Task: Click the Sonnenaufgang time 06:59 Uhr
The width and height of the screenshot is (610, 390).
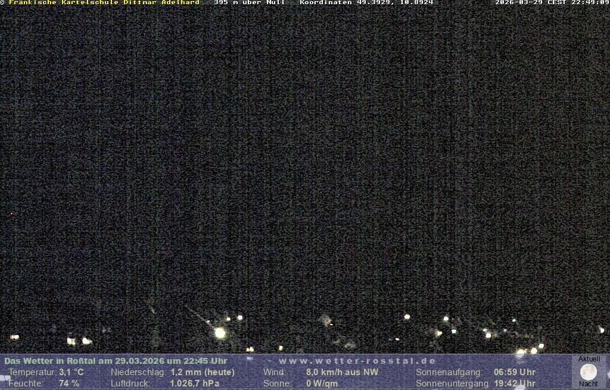Action: [x=515, y=372]
